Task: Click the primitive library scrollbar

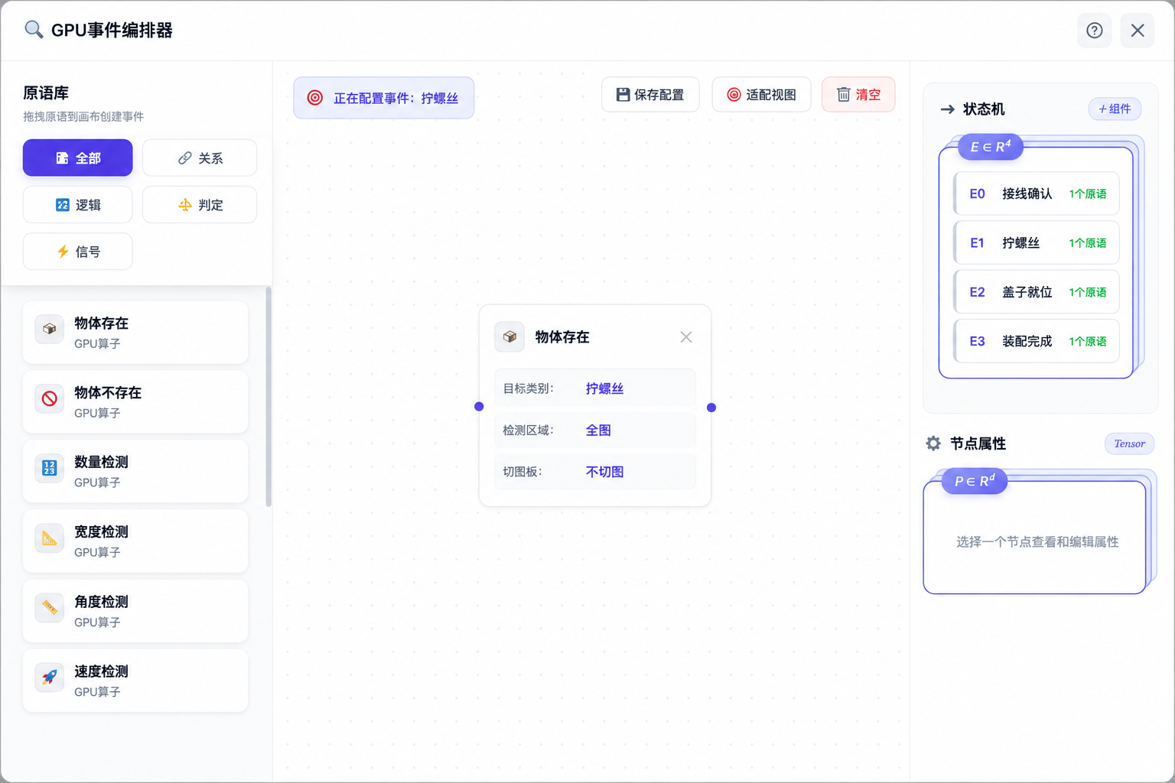Action: (x=269, y=397)
